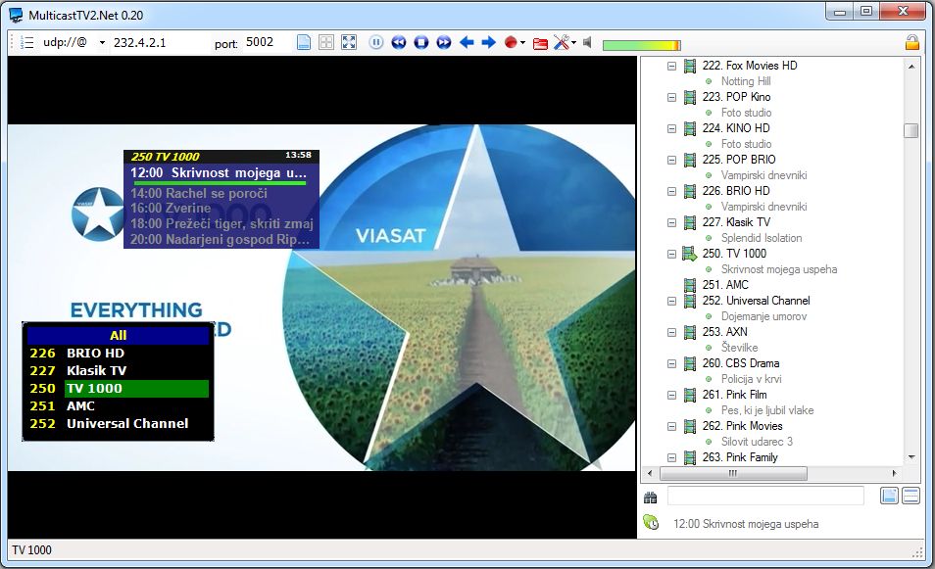935x569 pixels.
Task: Click the fast forward button
Action: click(444, 42)
